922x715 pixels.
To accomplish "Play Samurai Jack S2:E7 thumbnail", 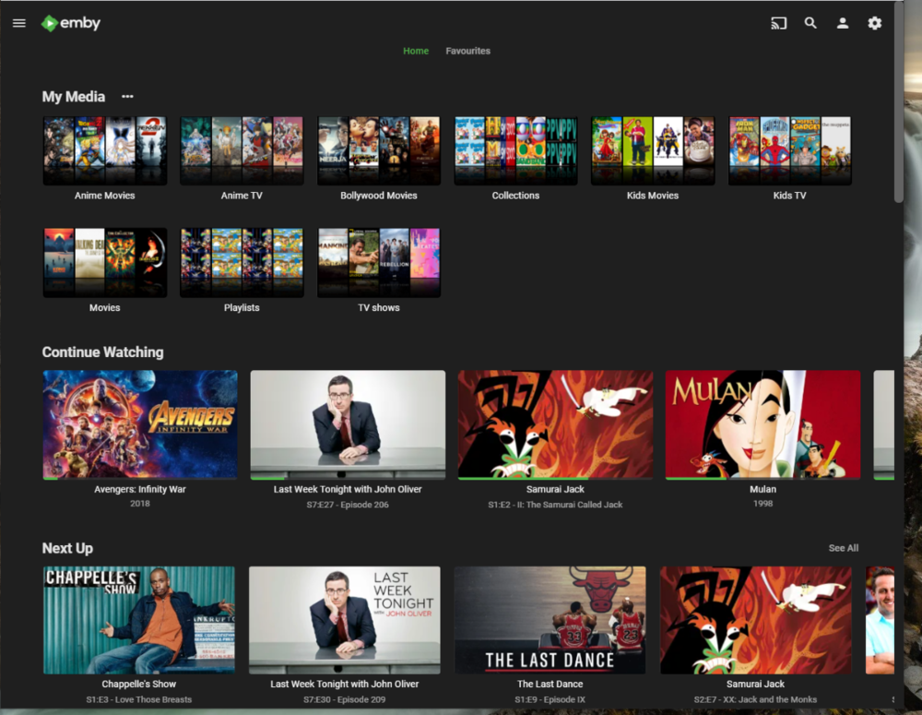I will point(756,620).
